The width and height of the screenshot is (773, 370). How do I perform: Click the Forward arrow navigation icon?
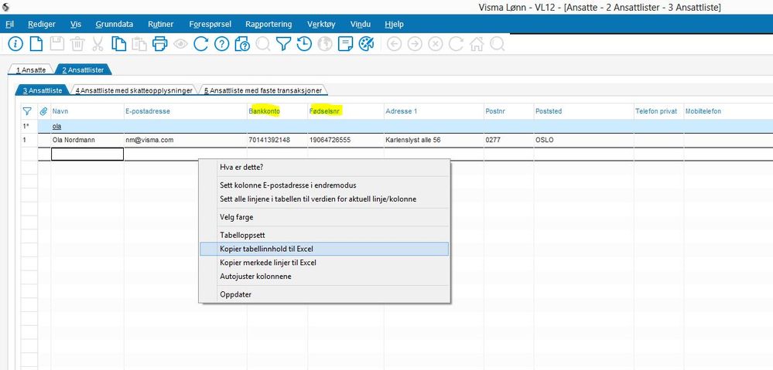415,44
